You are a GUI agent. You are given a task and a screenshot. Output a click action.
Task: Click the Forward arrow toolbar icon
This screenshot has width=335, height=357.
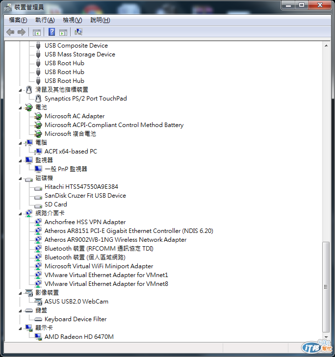pos(22,32)
